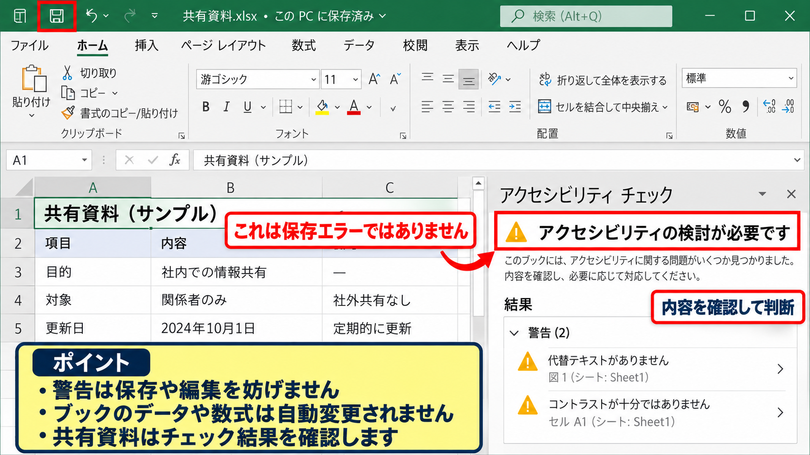Click the Cut (切り取り) scissors icon
Screen dimensions: 810x455
point(67,73)
